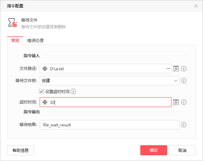Open the help information button
The image size is (203, 161).
tap(21, 150)
